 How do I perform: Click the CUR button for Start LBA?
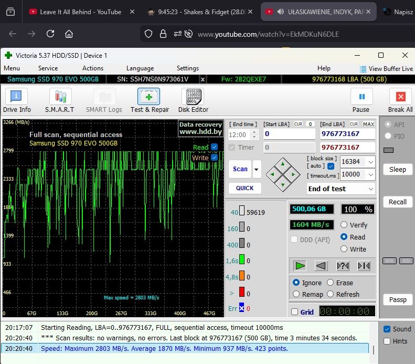[x=299, y=124]
